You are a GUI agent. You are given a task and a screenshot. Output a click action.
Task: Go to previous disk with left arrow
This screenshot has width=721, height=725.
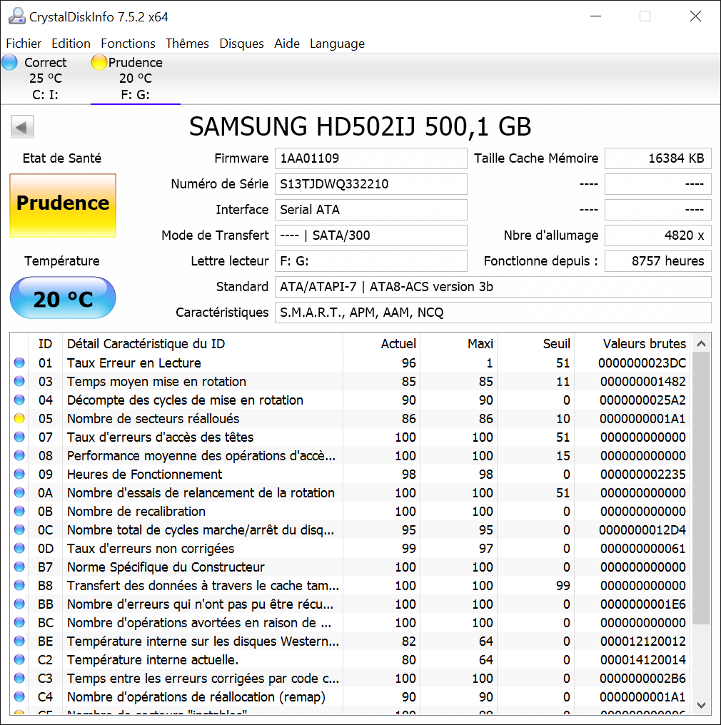tap(22, 127)
